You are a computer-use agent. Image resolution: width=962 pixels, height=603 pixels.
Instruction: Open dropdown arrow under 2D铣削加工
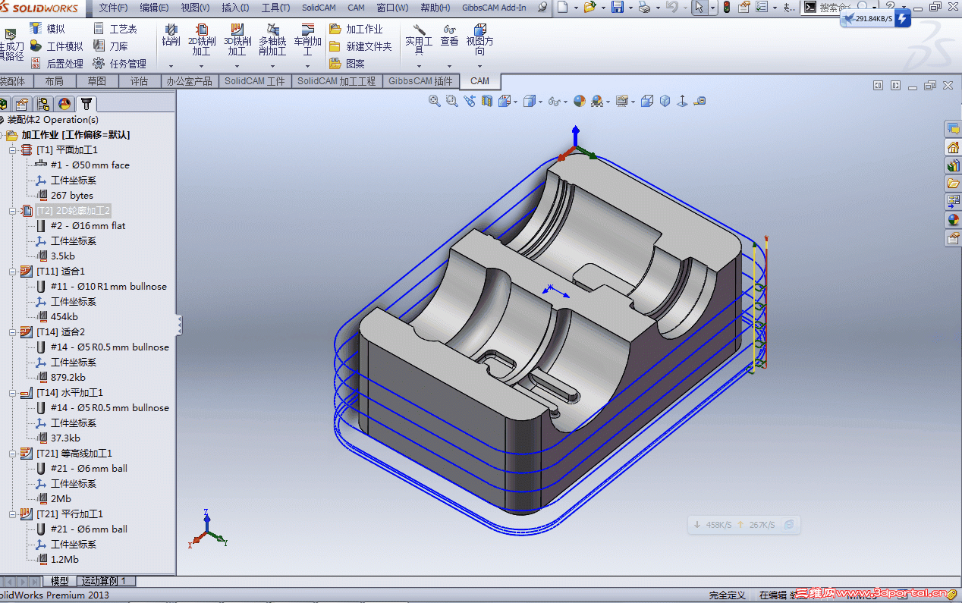coord(202,66)
